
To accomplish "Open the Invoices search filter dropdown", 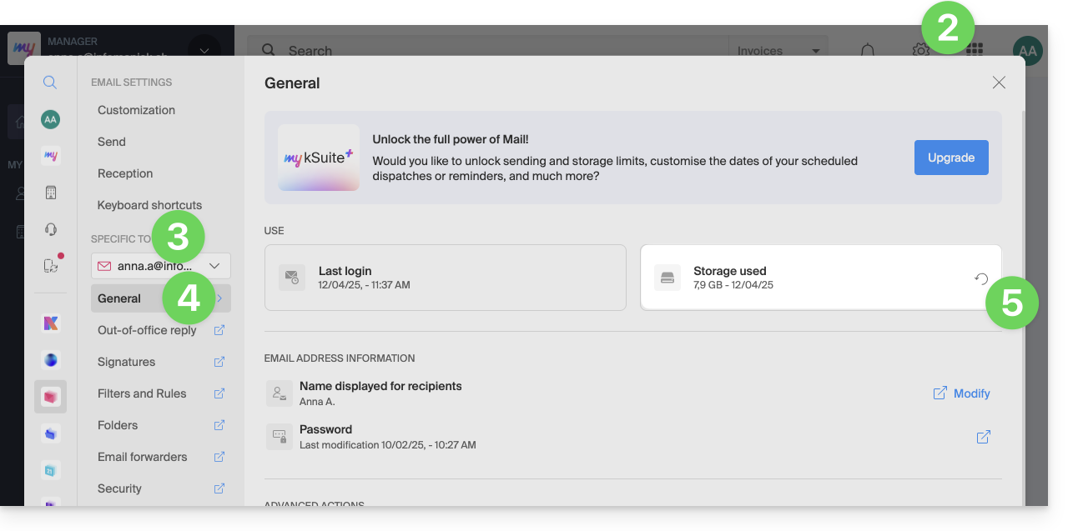I will point(778,50).
